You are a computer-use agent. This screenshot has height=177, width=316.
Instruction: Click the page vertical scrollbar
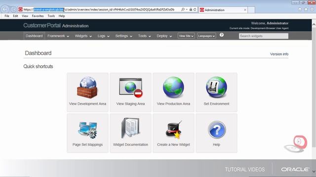314,88
